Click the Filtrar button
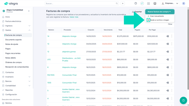189x106 pixels. tap(170, 24)
